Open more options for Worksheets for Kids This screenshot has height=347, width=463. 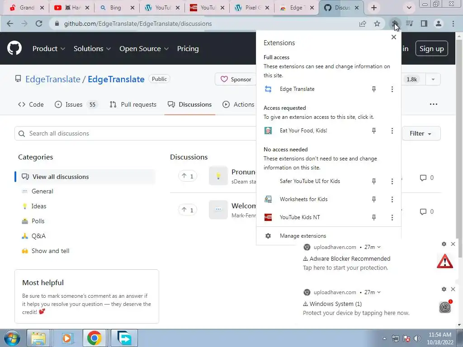click(392, 199)
